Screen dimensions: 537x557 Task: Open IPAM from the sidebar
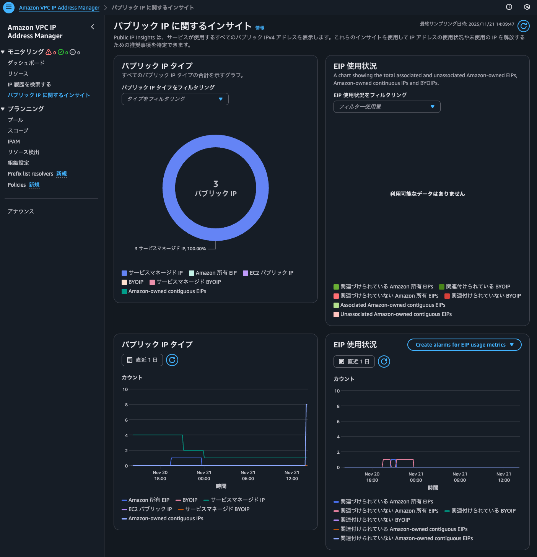[x=13, y=141]
